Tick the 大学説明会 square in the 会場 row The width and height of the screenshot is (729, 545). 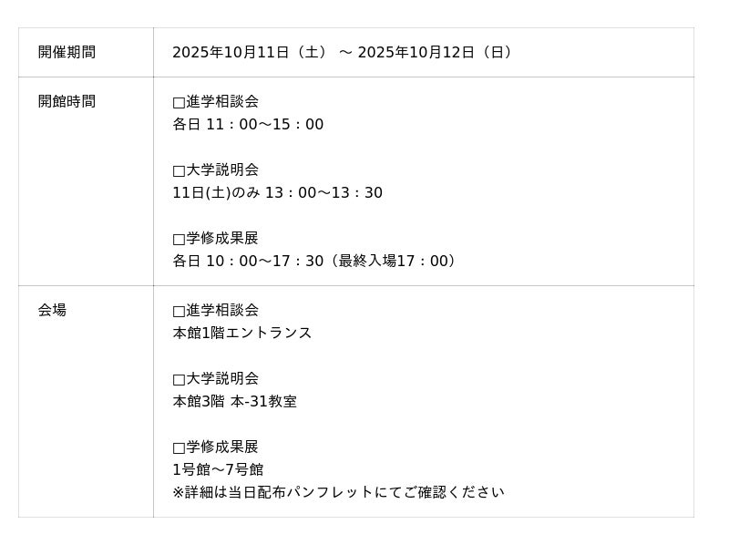tap(179, 379)
